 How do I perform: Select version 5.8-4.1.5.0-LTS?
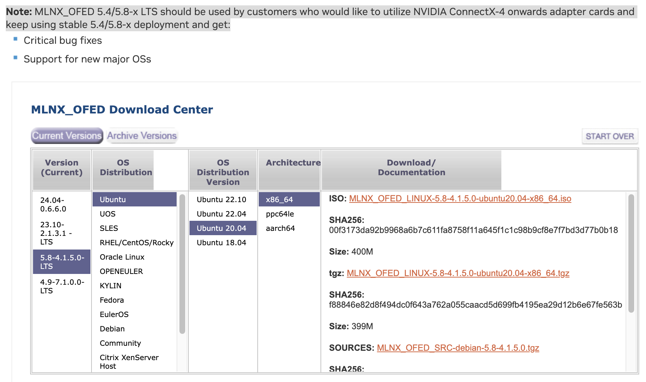62,262
